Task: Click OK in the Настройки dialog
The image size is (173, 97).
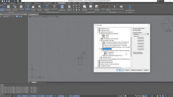Action: pos(120,70)
